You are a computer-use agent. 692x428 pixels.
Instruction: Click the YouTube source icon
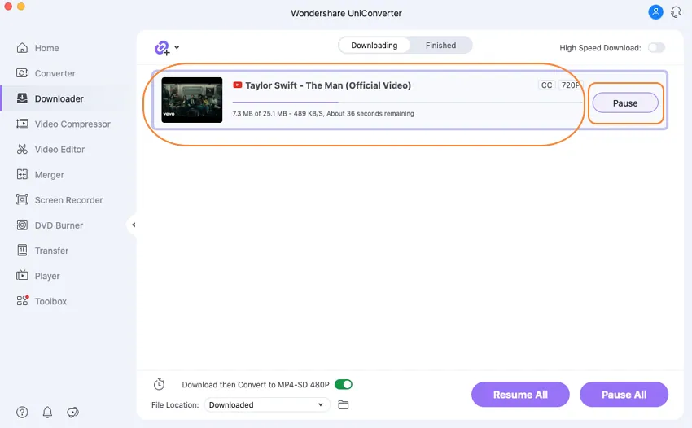(238, 85)
